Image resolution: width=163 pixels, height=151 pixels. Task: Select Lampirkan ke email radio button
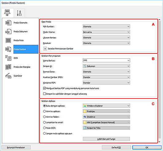44,122
